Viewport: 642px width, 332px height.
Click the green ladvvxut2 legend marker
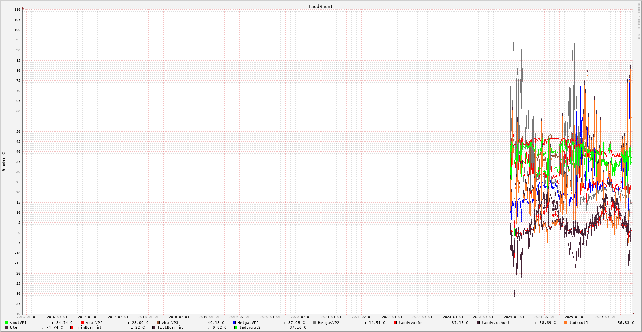point(236,327)
